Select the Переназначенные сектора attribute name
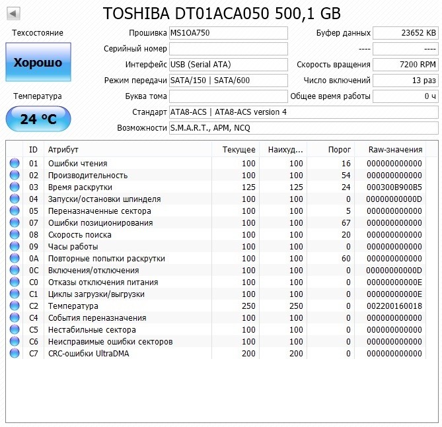This screenshot has width=442, height=427. click(x=100, y=211)
